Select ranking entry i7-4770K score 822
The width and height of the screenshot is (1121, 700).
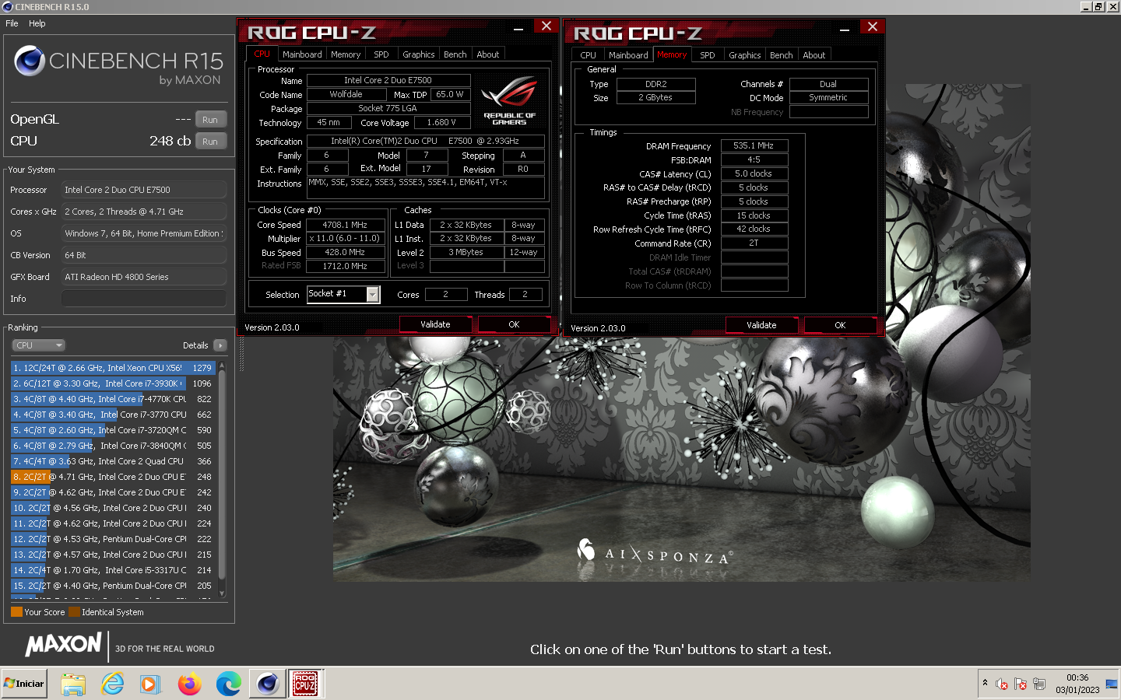point(113,399)
